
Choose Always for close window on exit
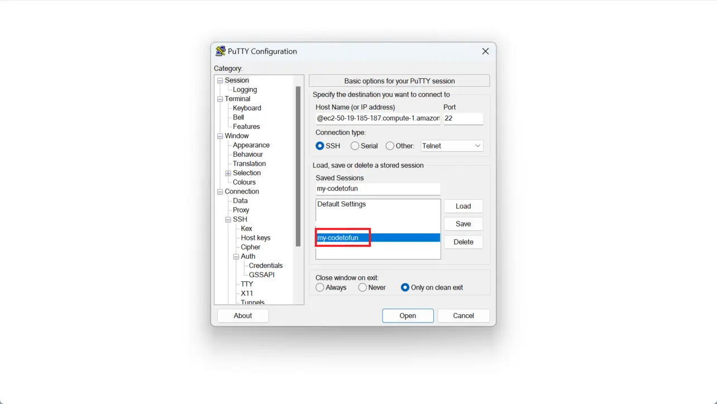320,287
